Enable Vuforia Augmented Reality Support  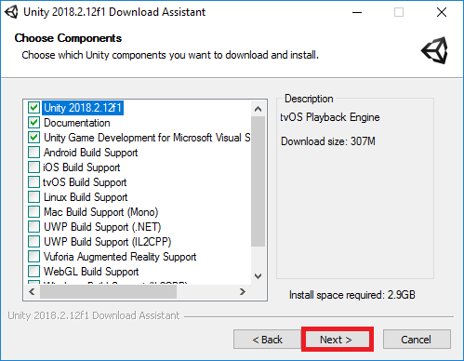33,257
